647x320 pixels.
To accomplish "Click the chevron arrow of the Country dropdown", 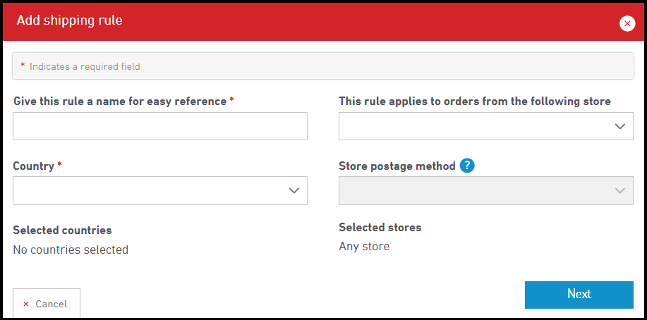I will pyautogui.click(x=294, y=190).
